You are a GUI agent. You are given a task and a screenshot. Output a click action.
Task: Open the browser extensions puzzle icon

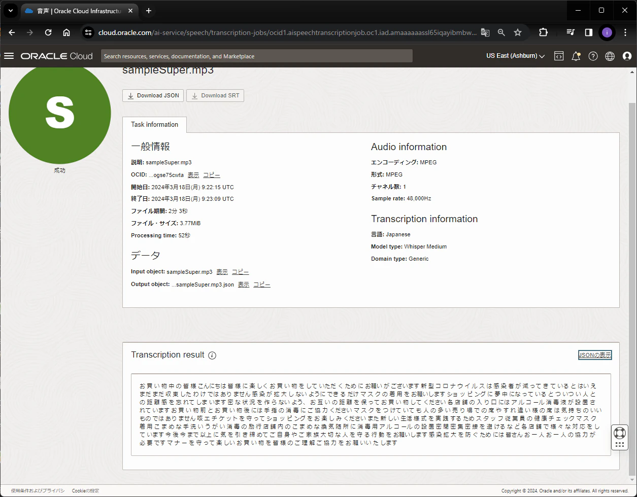pyautogui.click(x=543, y=32)
